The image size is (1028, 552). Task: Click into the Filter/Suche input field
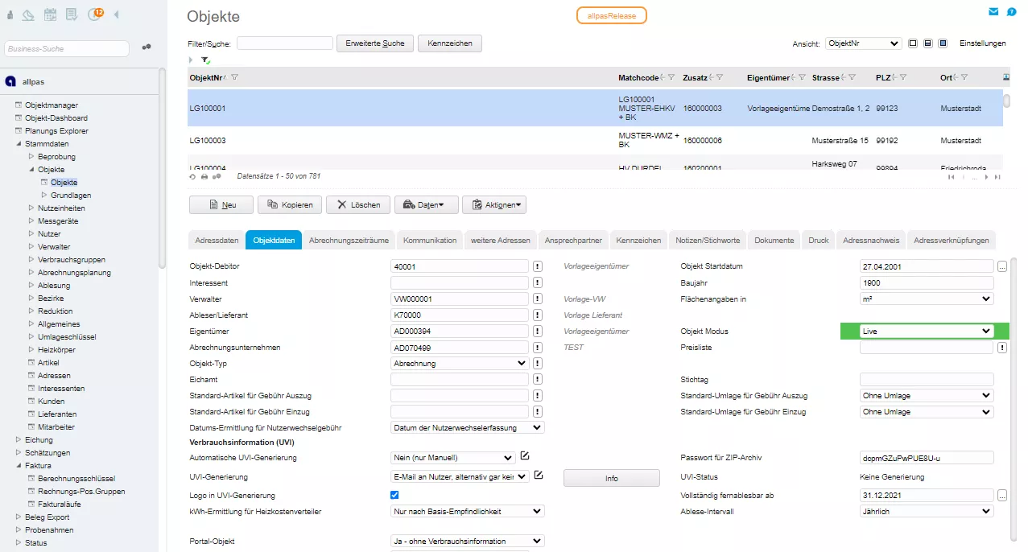284,43
